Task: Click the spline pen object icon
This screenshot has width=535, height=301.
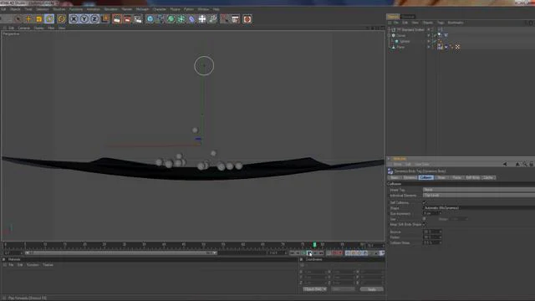Action: [160, 19]
